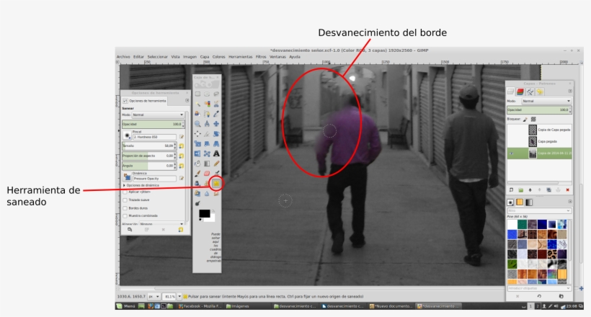Open Herramientas menu

(x=241, y=57)
